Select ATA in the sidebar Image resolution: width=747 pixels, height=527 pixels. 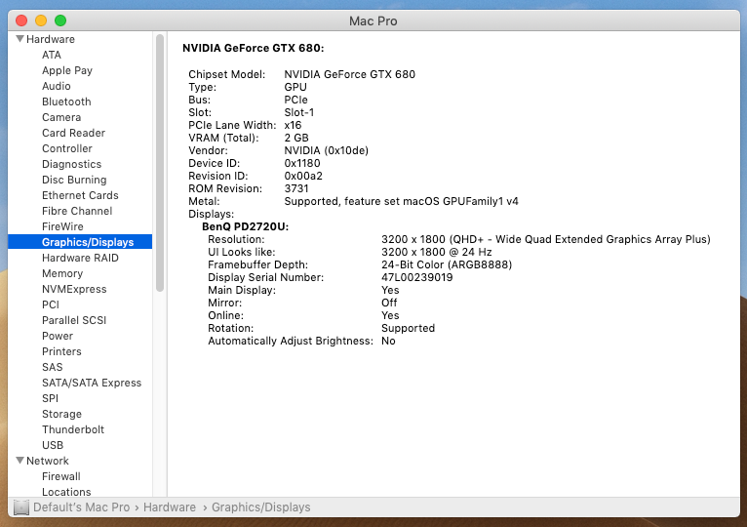[x=52, y=55]
